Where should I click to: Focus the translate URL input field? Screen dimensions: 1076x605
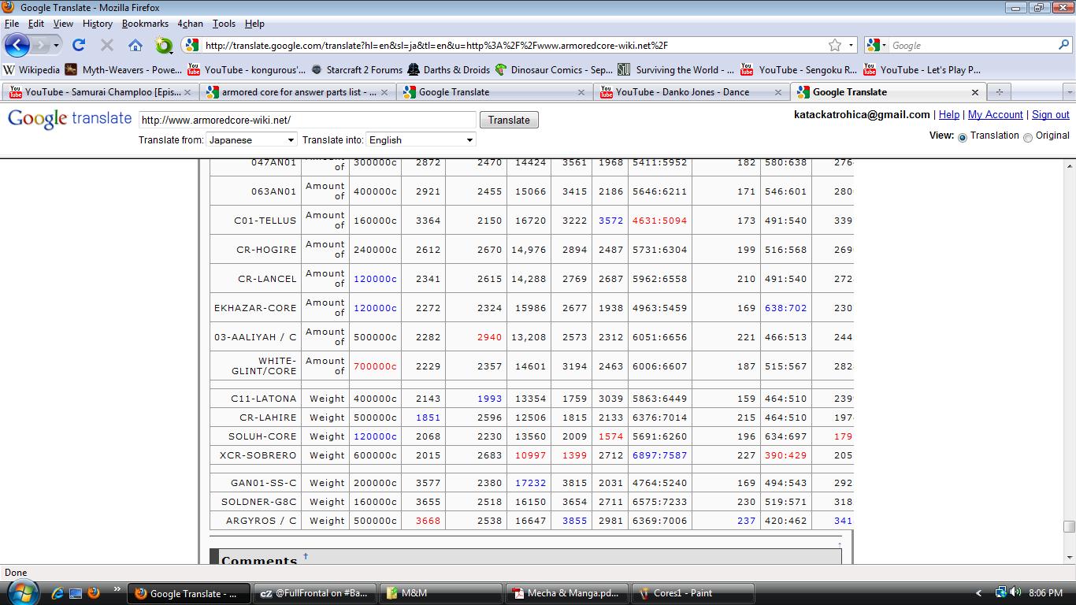(x=307, y=120)
